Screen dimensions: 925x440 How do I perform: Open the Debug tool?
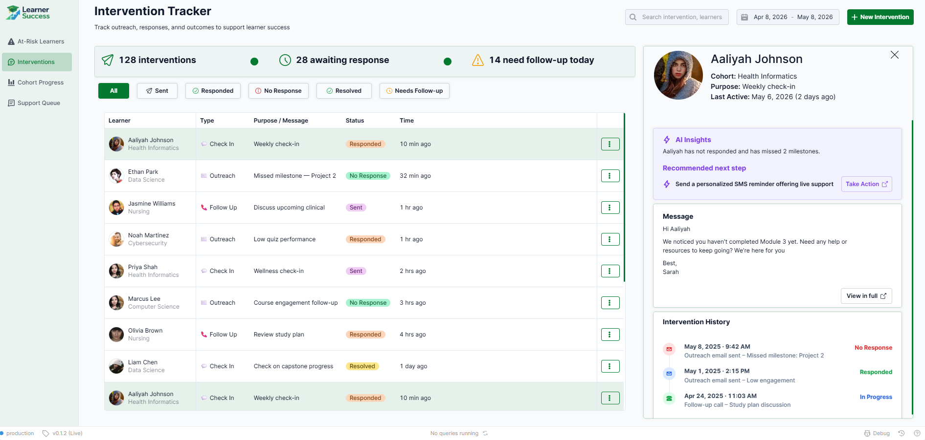pyautogui.click(x=877, y=433)
